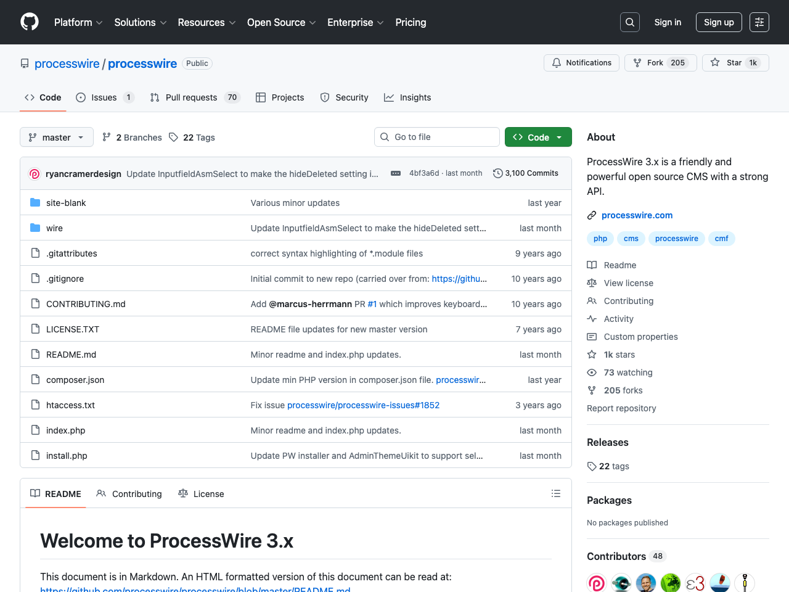The height and width of the screenshot is (592, 789).
Task: Click the scale icon next to View license
Action: point(592,282)
